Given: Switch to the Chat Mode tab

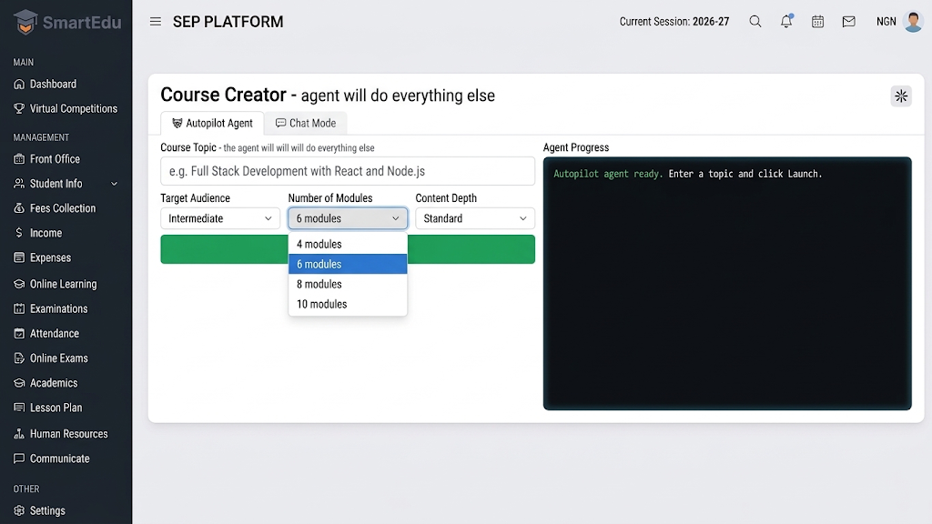Looking at the screenshot, I should (306, 123).
